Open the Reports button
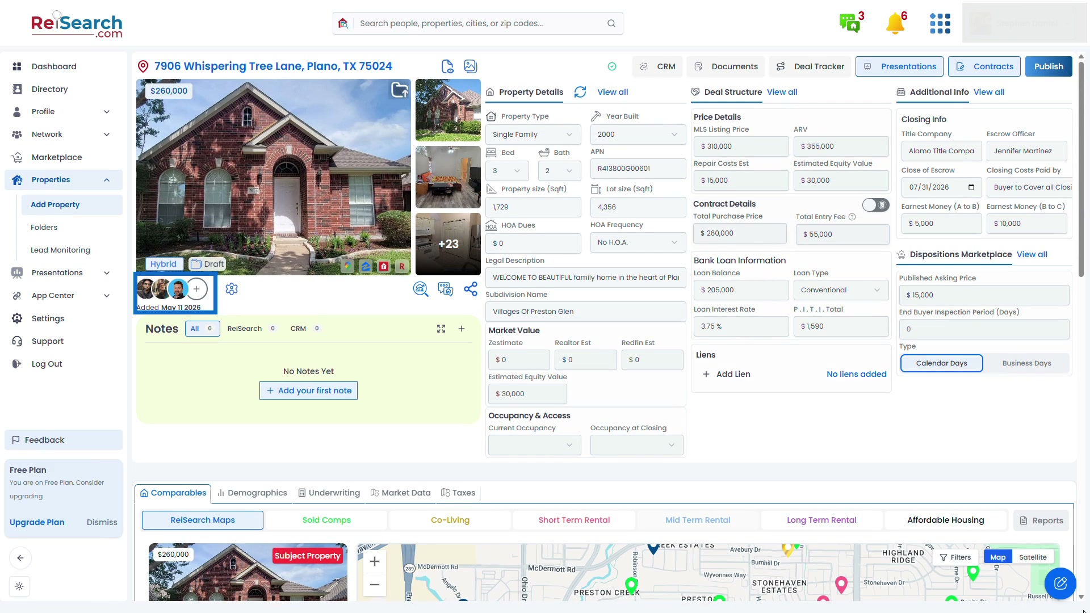The image size is (1090, 613). click(1041, 520)
